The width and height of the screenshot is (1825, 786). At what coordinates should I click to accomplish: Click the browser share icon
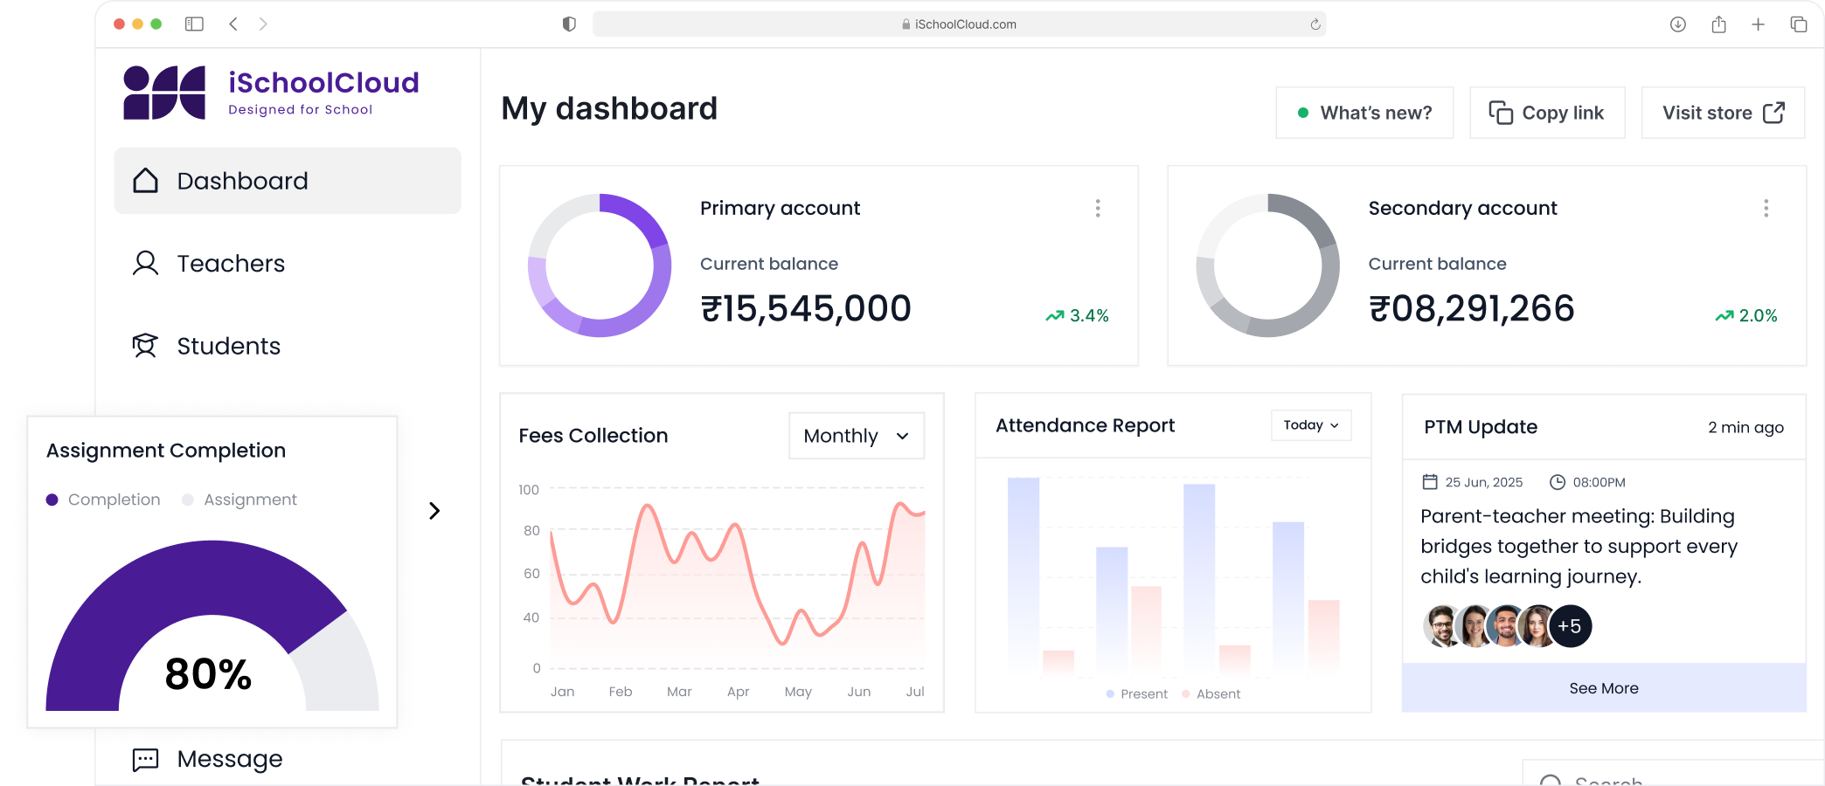[1718, 24]
